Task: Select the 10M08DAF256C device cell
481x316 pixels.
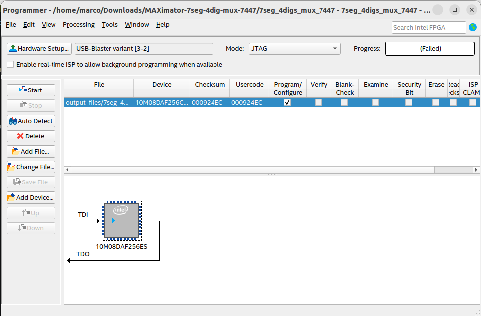Action: (161, 102)
